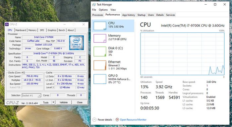Switch to the Performance tab
Screen dimensions: 232x127
[x=113, y=15]
